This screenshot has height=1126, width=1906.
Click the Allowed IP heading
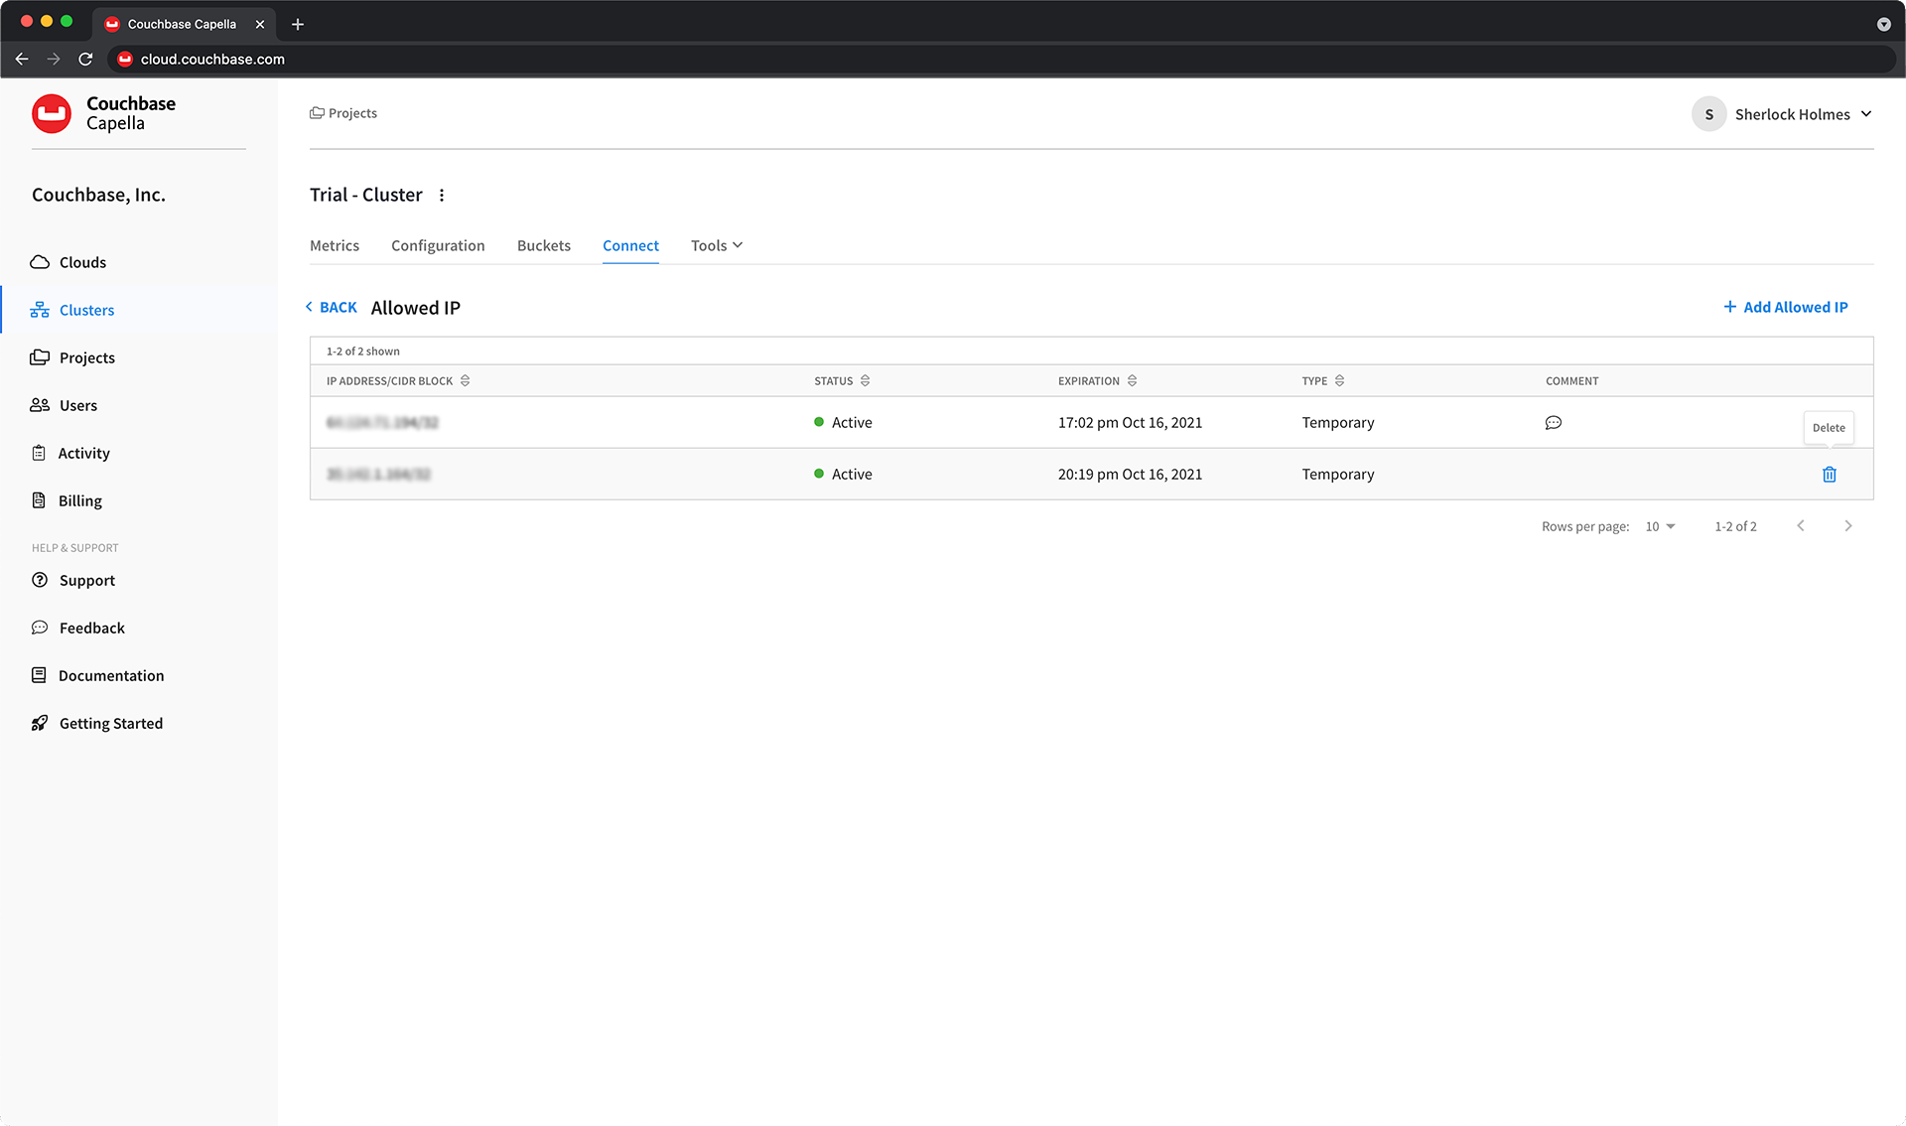(x=416, y=308)
